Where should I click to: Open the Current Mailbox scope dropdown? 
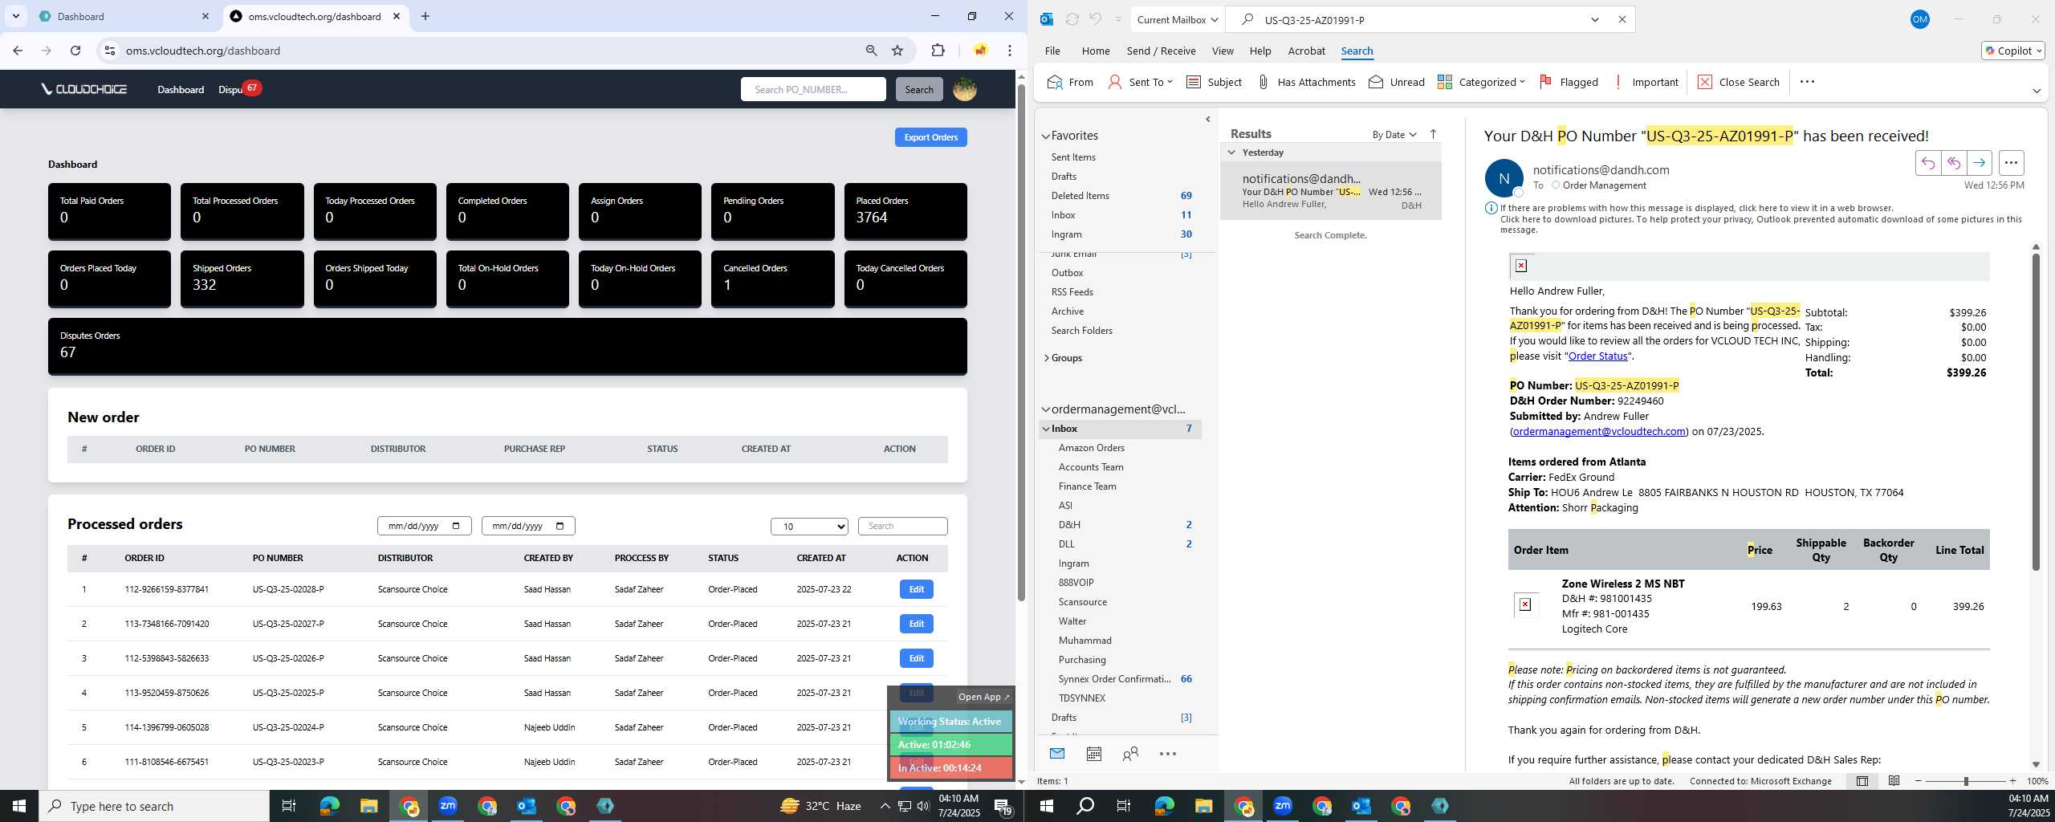tap(1178, 19)
